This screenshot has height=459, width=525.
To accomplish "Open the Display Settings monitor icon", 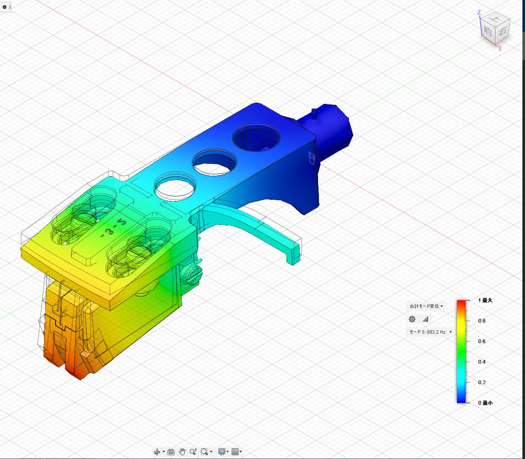I will (x=222, y=452).
